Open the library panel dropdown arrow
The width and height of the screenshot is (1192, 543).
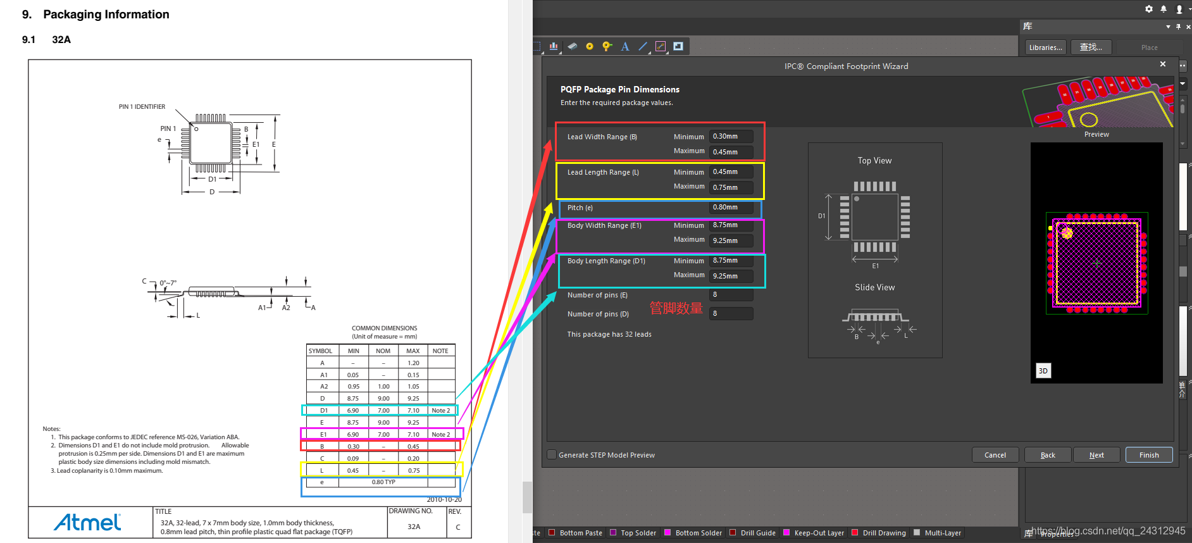tap(1168, 27)
